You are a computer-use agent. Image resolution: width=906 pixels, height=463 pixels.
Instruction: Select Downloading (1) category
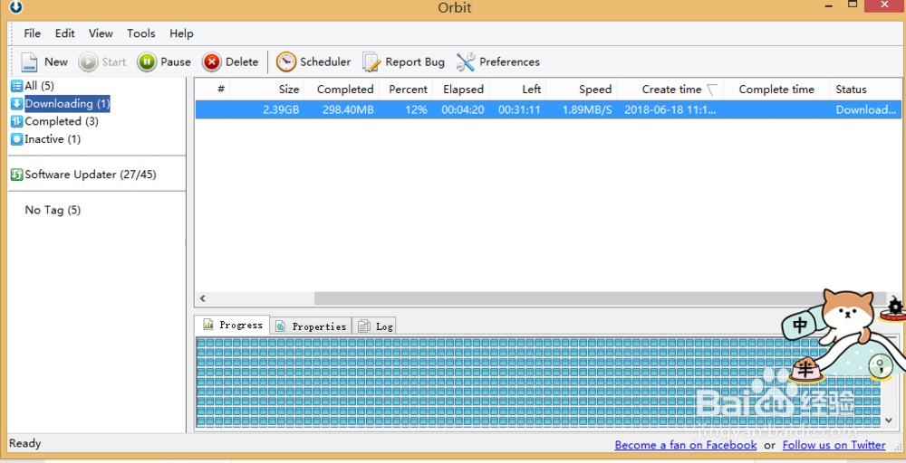pyautogui.click(x=67, y=104)
